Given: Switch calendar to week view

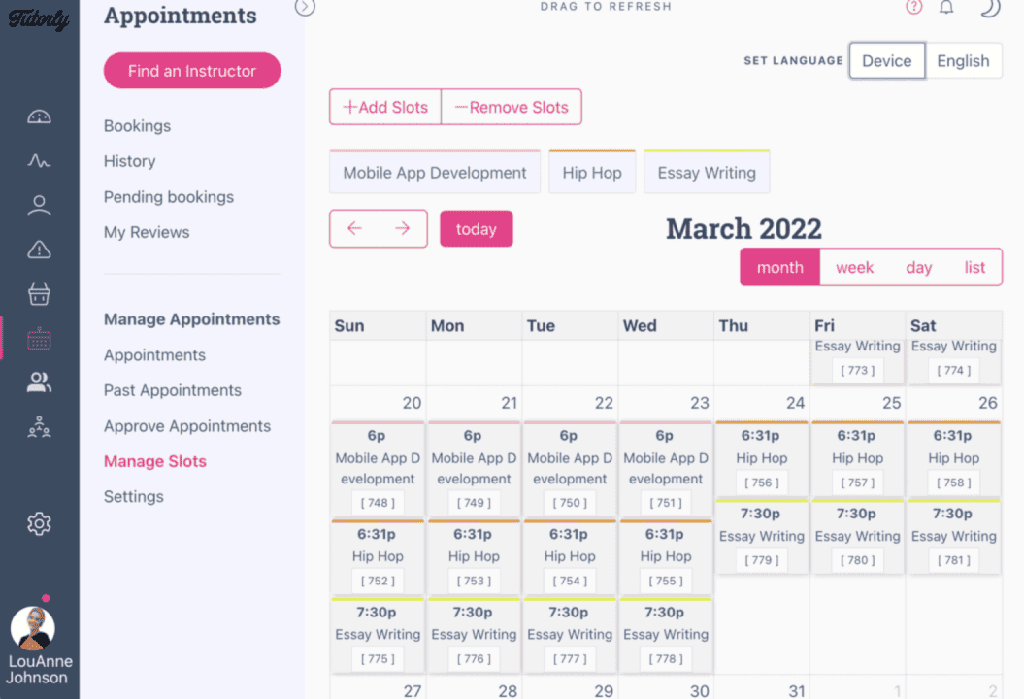Looking at the screenshot, I should [x=854, y=267].
